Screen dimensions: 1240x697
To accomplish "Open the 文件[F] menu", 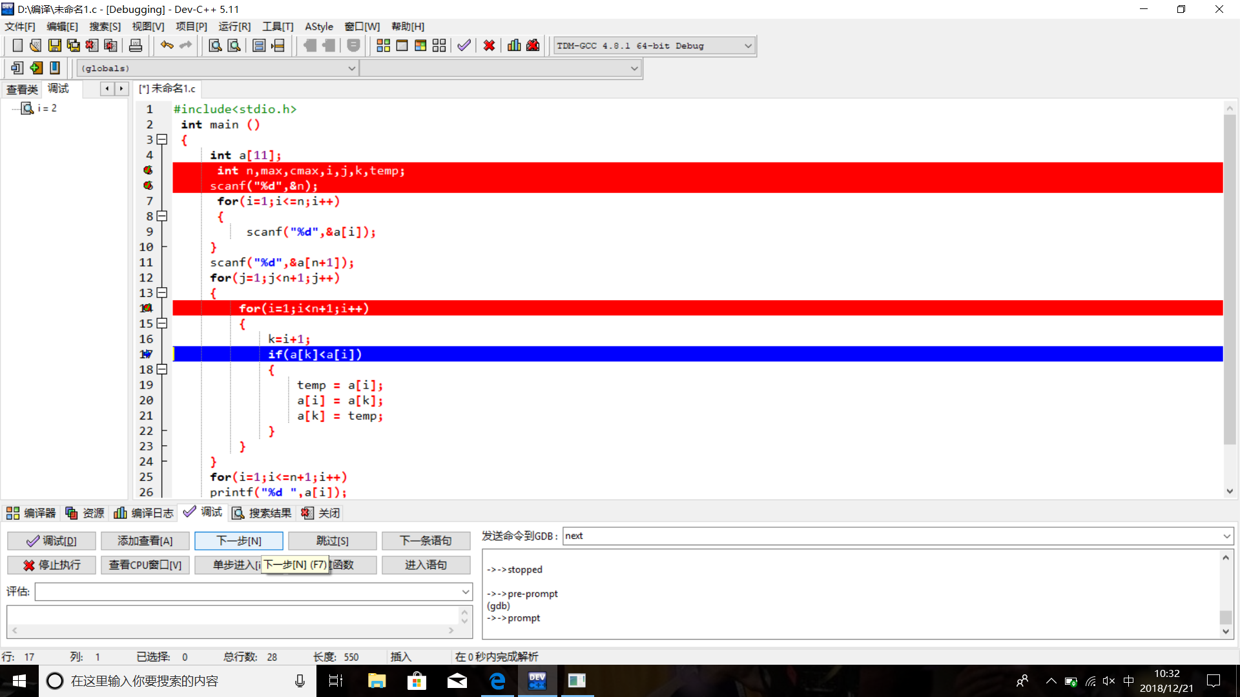I will (x=20, y=26).
